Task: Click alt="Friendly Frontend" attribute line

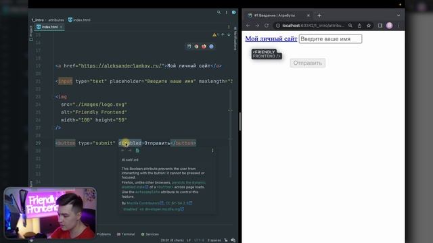Action: (x=94, y=112)
